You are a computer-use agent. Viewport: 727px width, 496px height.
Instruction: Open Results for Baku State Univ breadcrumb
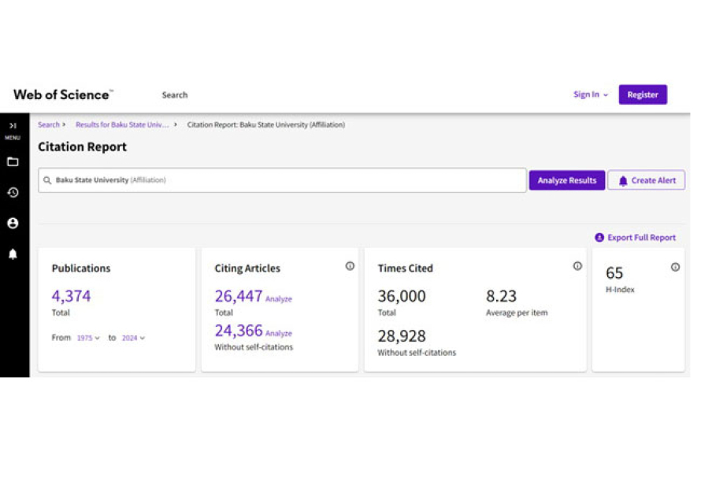point(122,124)
